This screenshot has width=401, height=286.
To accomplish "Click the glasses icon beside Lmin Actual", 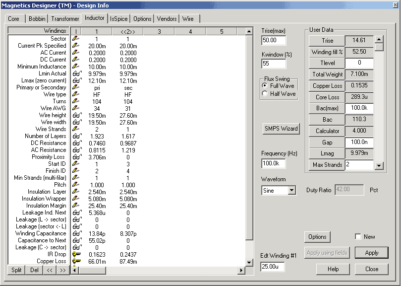I will coord(76,73).
